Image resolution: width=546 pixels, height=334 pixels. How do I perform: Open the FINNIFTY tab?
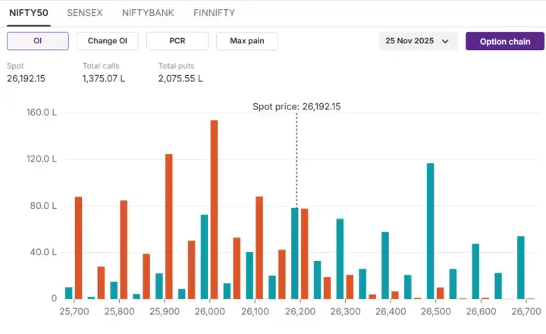pyautogui.click(x=214, y=13)
